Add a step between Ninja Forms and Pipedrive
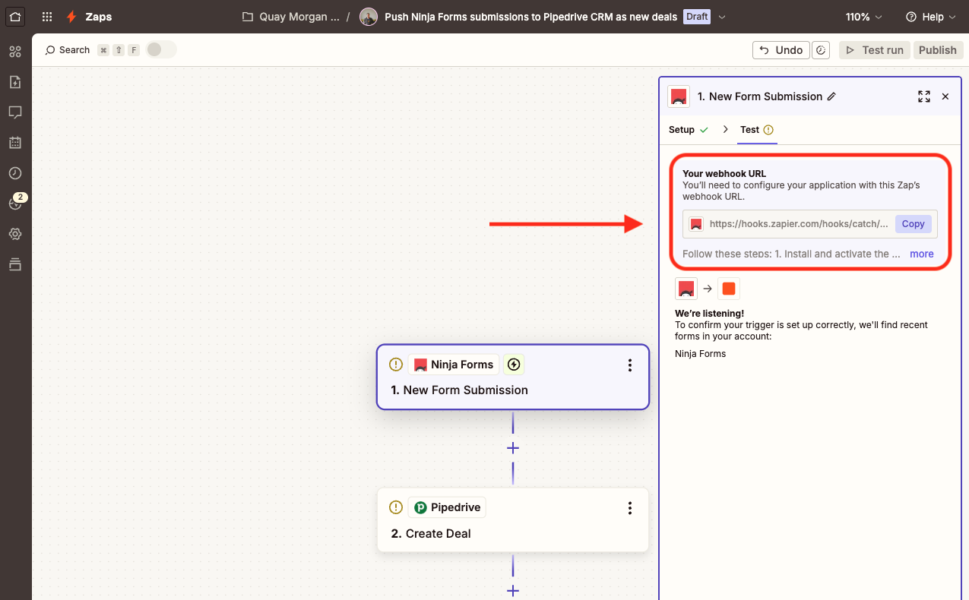Image resolution: width=969 pixels, height=600 pixels. tap(513, 448)
